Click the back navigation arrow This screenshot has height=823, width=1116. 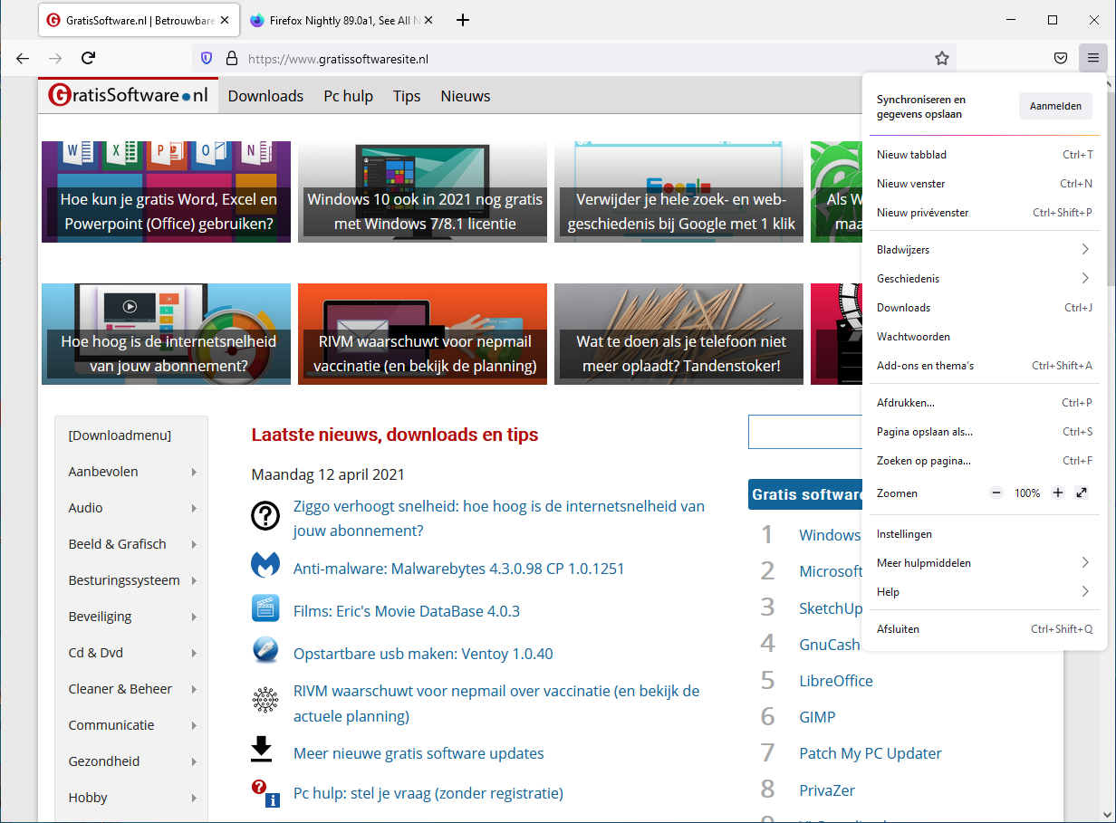[23, 58]
